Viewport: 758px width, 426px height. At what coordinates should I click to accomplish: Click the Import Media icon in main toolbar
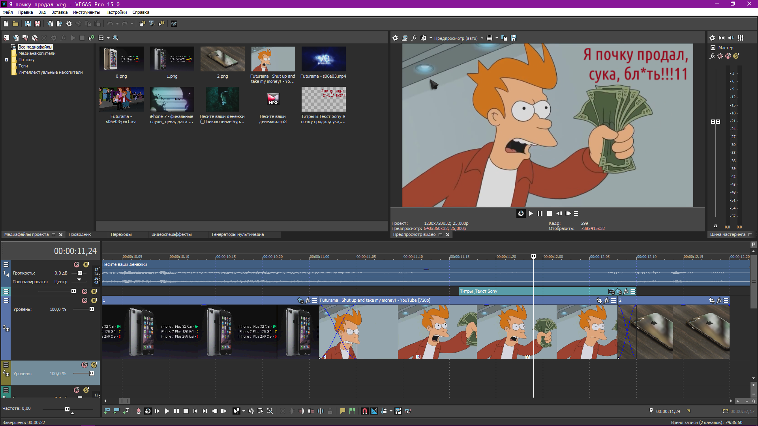[x=50, y=24]
